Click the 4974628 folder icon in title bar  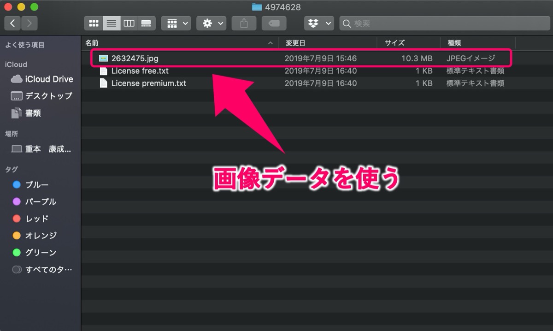pos(257,7)
